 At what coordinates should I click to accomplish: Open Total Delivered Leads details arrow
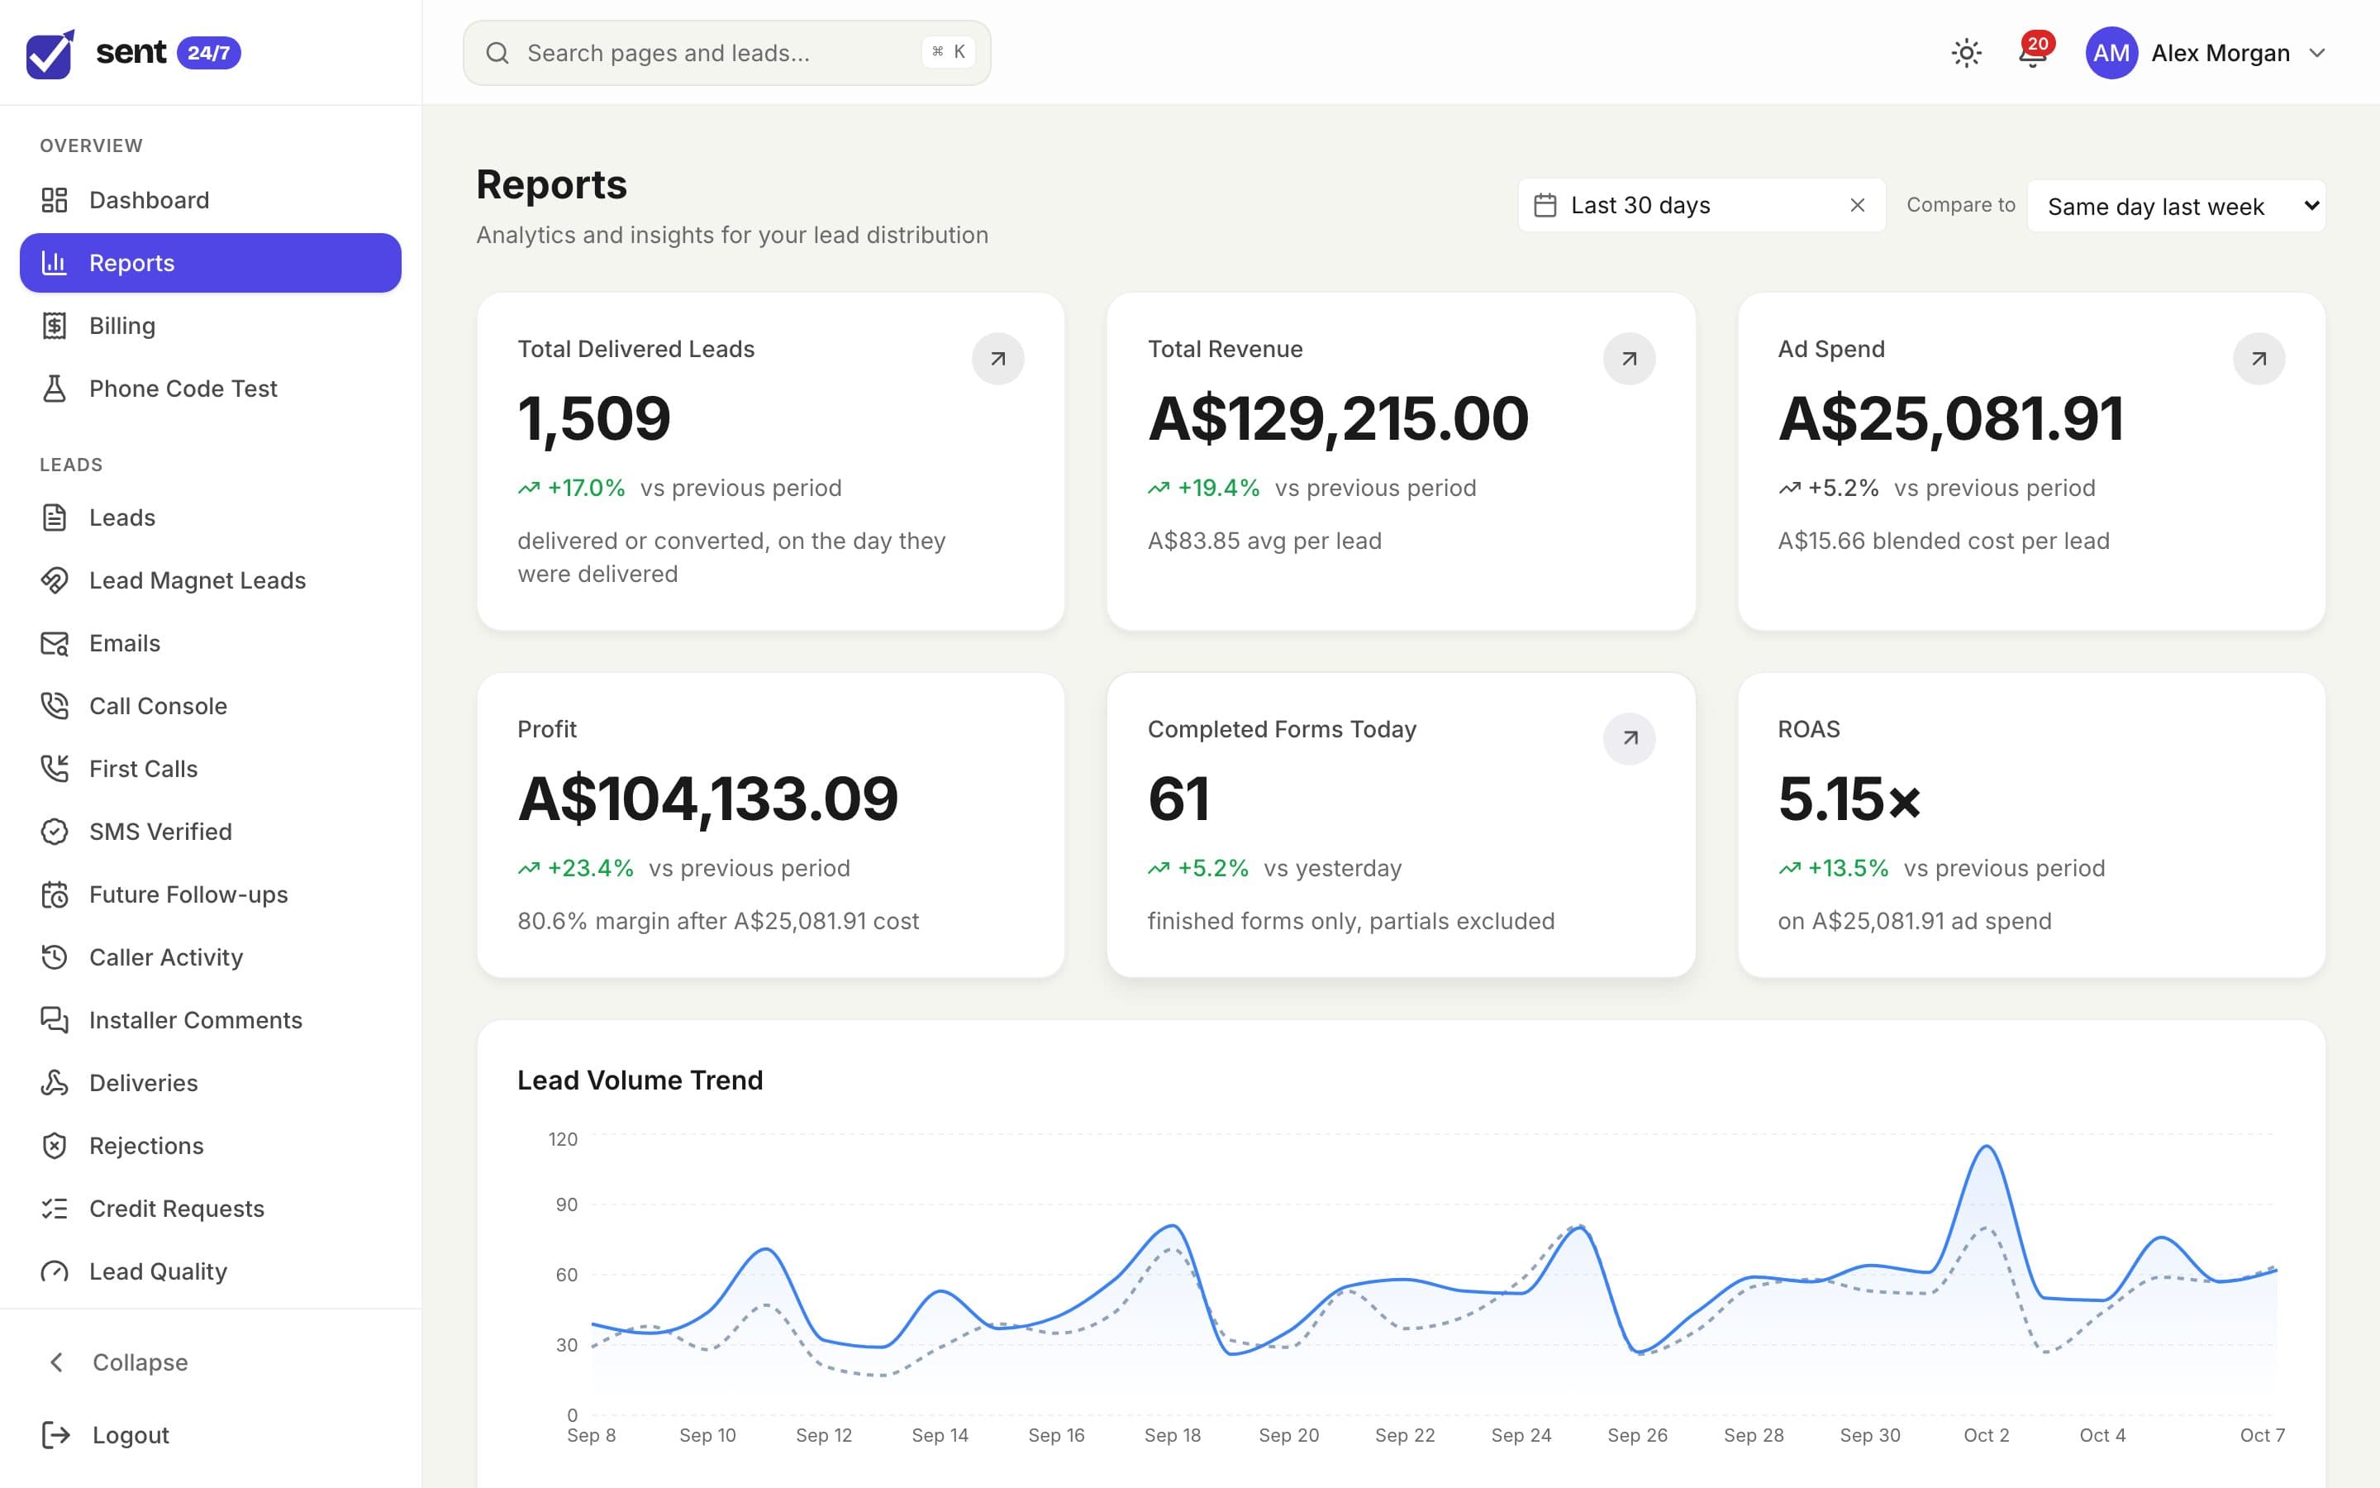pyautogui.click(x=997, y=358)
